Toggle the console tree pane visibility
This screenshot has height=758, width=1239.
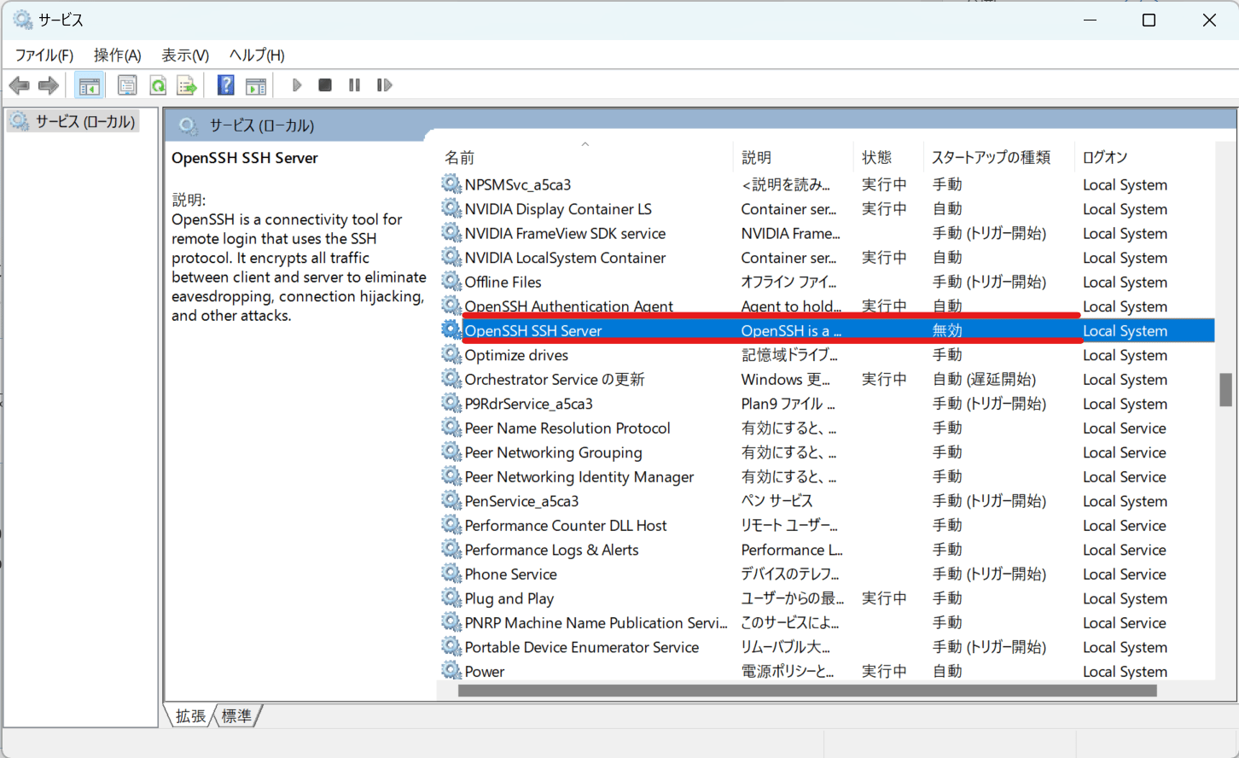click(x=89, y=85)
